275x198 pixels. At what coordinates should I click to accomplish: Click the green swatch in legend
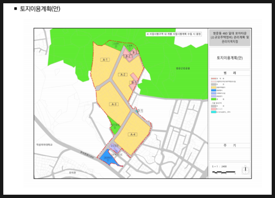pyautogui.click(x=214, y=99)
